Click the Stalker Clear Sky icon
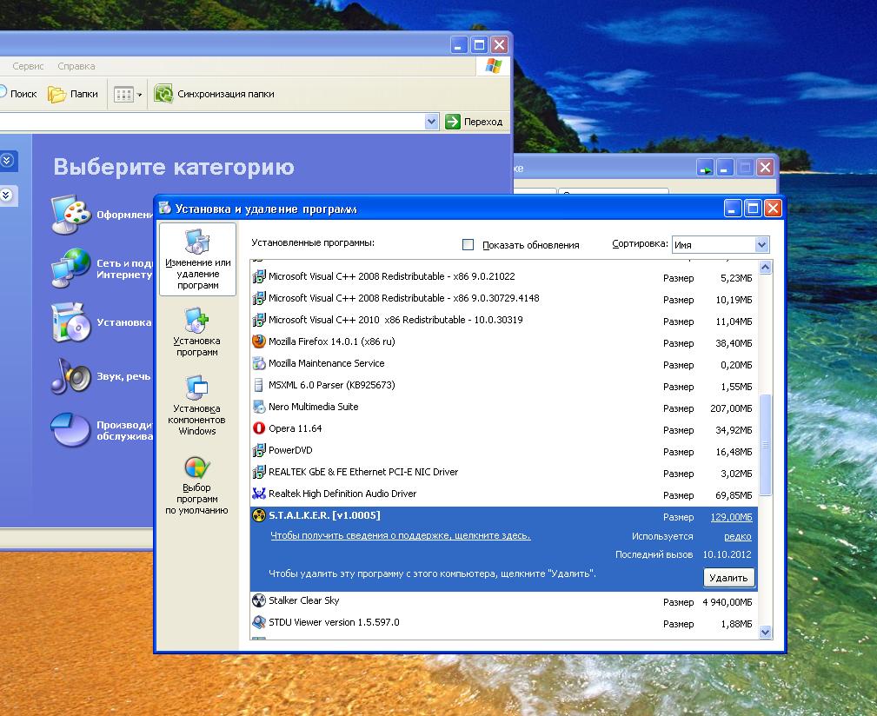This screenshot has height=716, width=877. (x=258, y=600)
